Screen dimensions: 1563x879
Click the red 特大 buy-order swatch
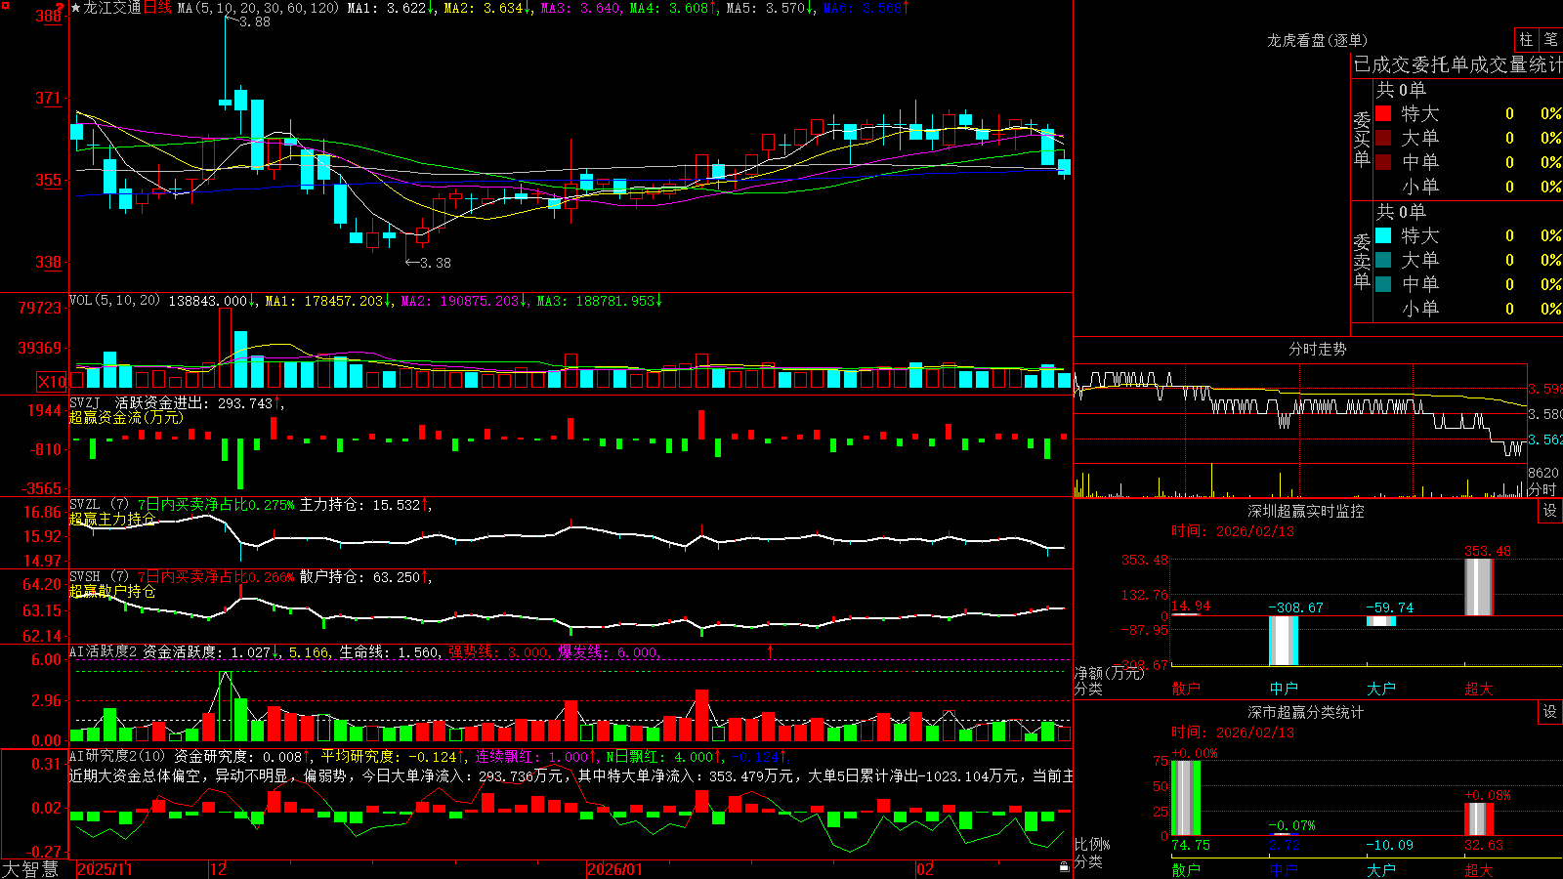click(1383, 113)
